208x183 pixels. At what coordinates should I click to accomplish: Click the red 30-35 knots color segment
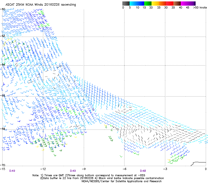170,3
